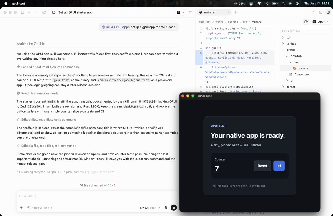The height and width of the screenshot is (216, 333).
Task: Go back with the left arrow
Action: tap(29, 12)
